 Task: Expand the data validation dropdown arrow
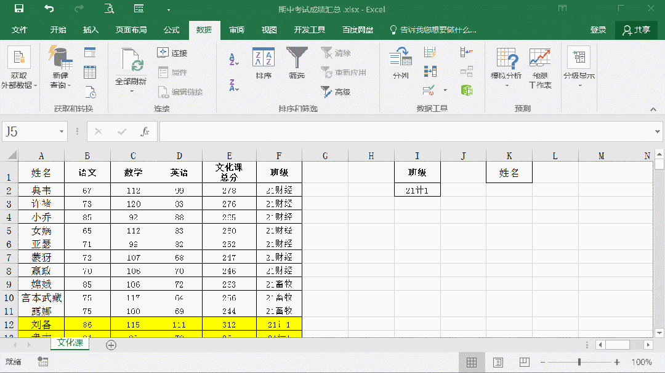445,90
